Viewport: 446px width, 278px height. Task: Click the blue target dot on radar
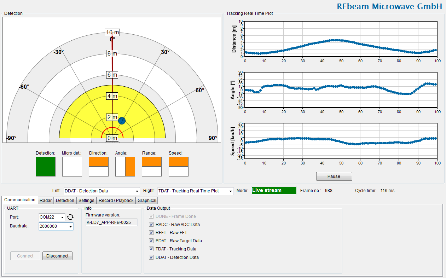[x=122, y=121]
